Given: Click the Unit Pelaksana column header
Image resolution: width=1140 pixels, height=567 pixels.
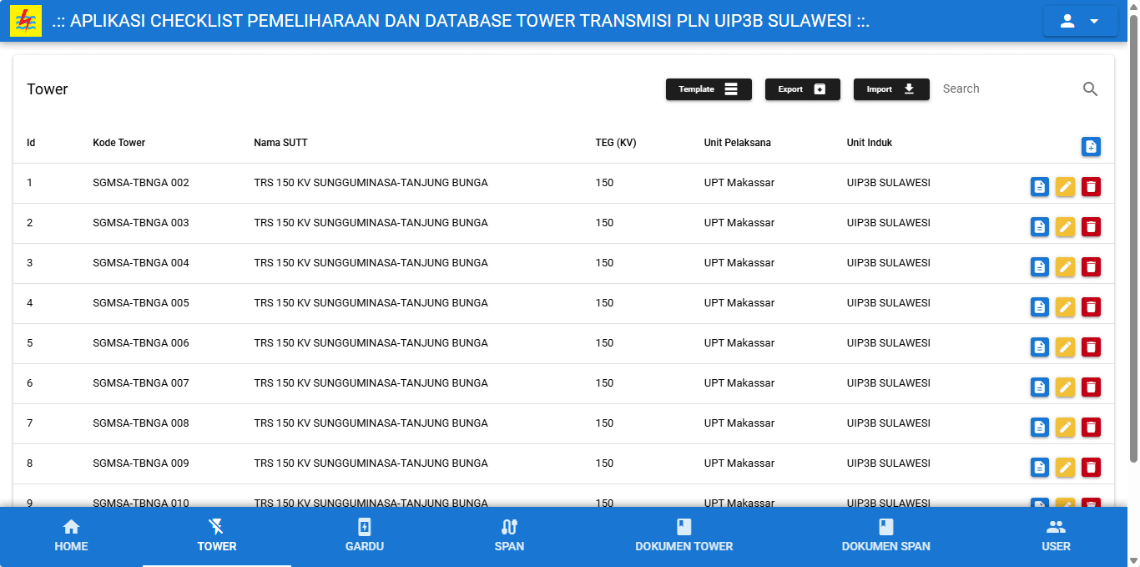Looking at the screenshot, I should [x=738, y=143].
